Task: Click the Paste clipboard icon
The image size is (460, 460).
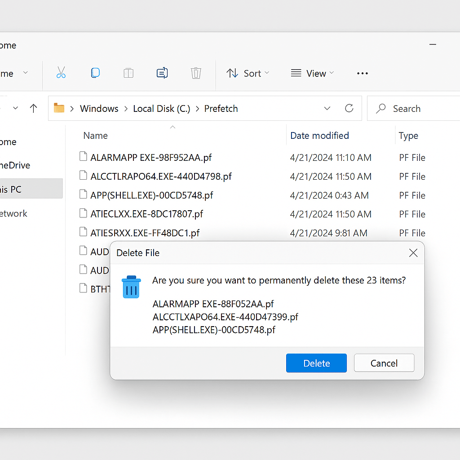Action: pos(128,73)
